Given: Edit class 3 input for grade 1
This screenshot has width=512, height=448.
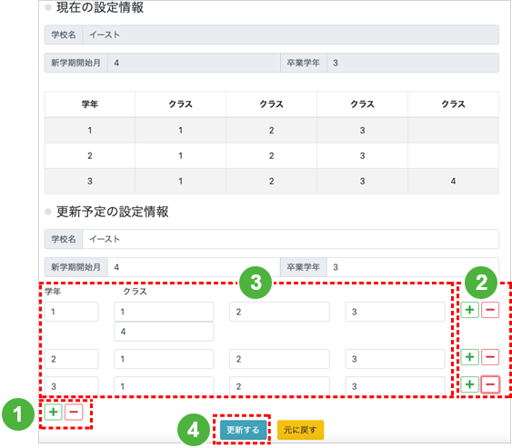Looking at the screenshot, I should pos(395,312).
